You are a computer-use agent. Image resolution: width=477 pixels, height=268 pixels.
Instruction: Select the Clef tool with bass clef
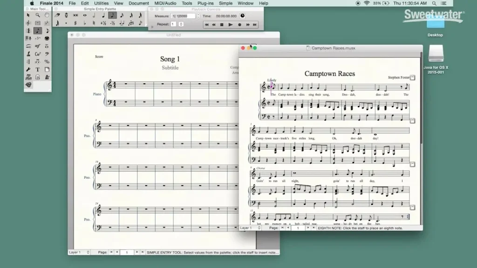tap(47, 54)
